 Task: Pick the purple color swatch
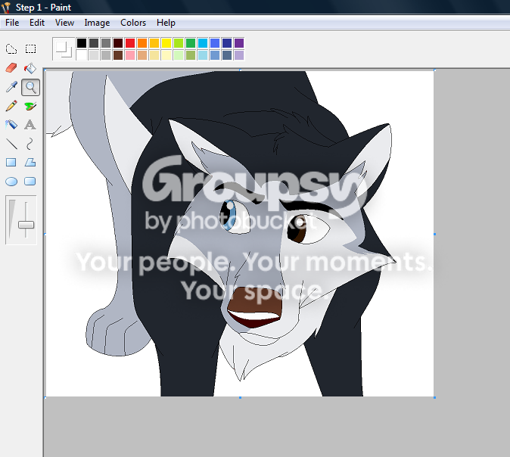239,43
